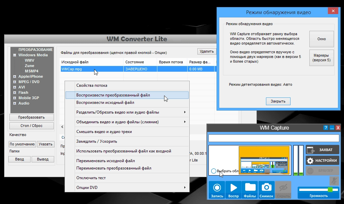Choose Переименовать преобразованный файл
The height and width of the screenshot is (204, 344).
pyautogui.click(x=127, y=168)
